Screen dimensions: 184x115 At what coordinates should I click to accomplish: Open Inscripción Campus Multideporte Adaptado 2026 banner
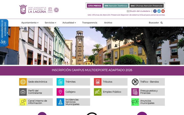92,70
